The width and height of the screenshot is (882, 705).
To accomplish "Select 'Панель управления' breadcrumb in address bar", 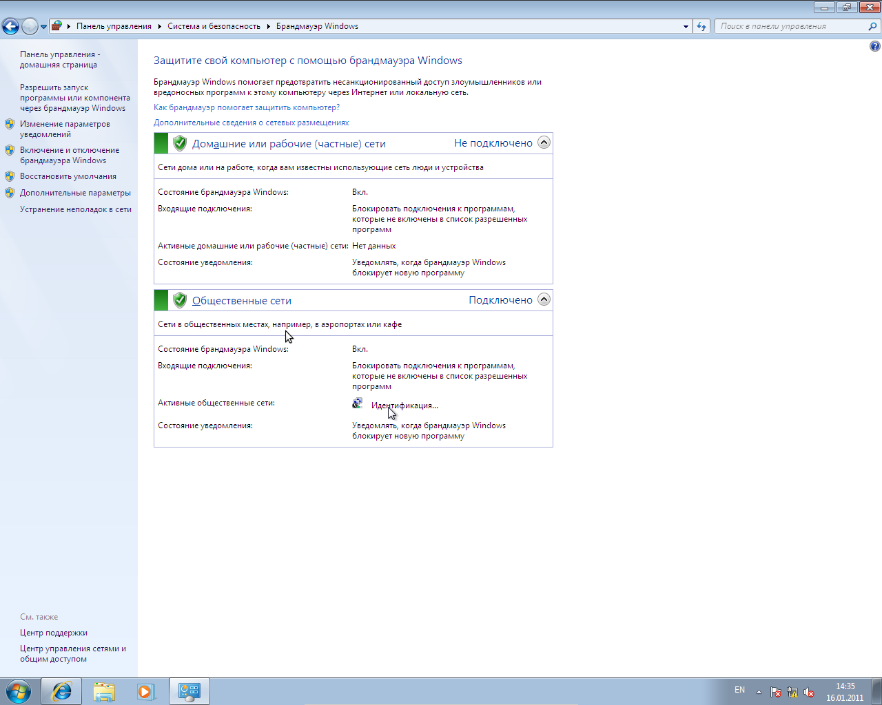I will tap(114, 26).
